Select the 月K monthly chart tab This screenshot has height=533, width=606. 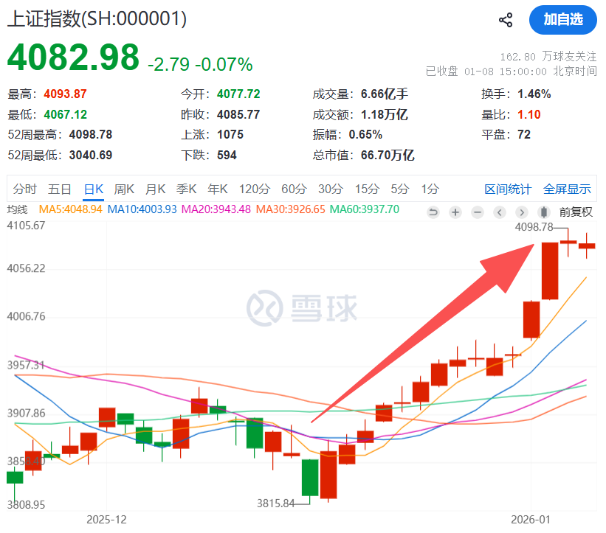coord(155,189)
